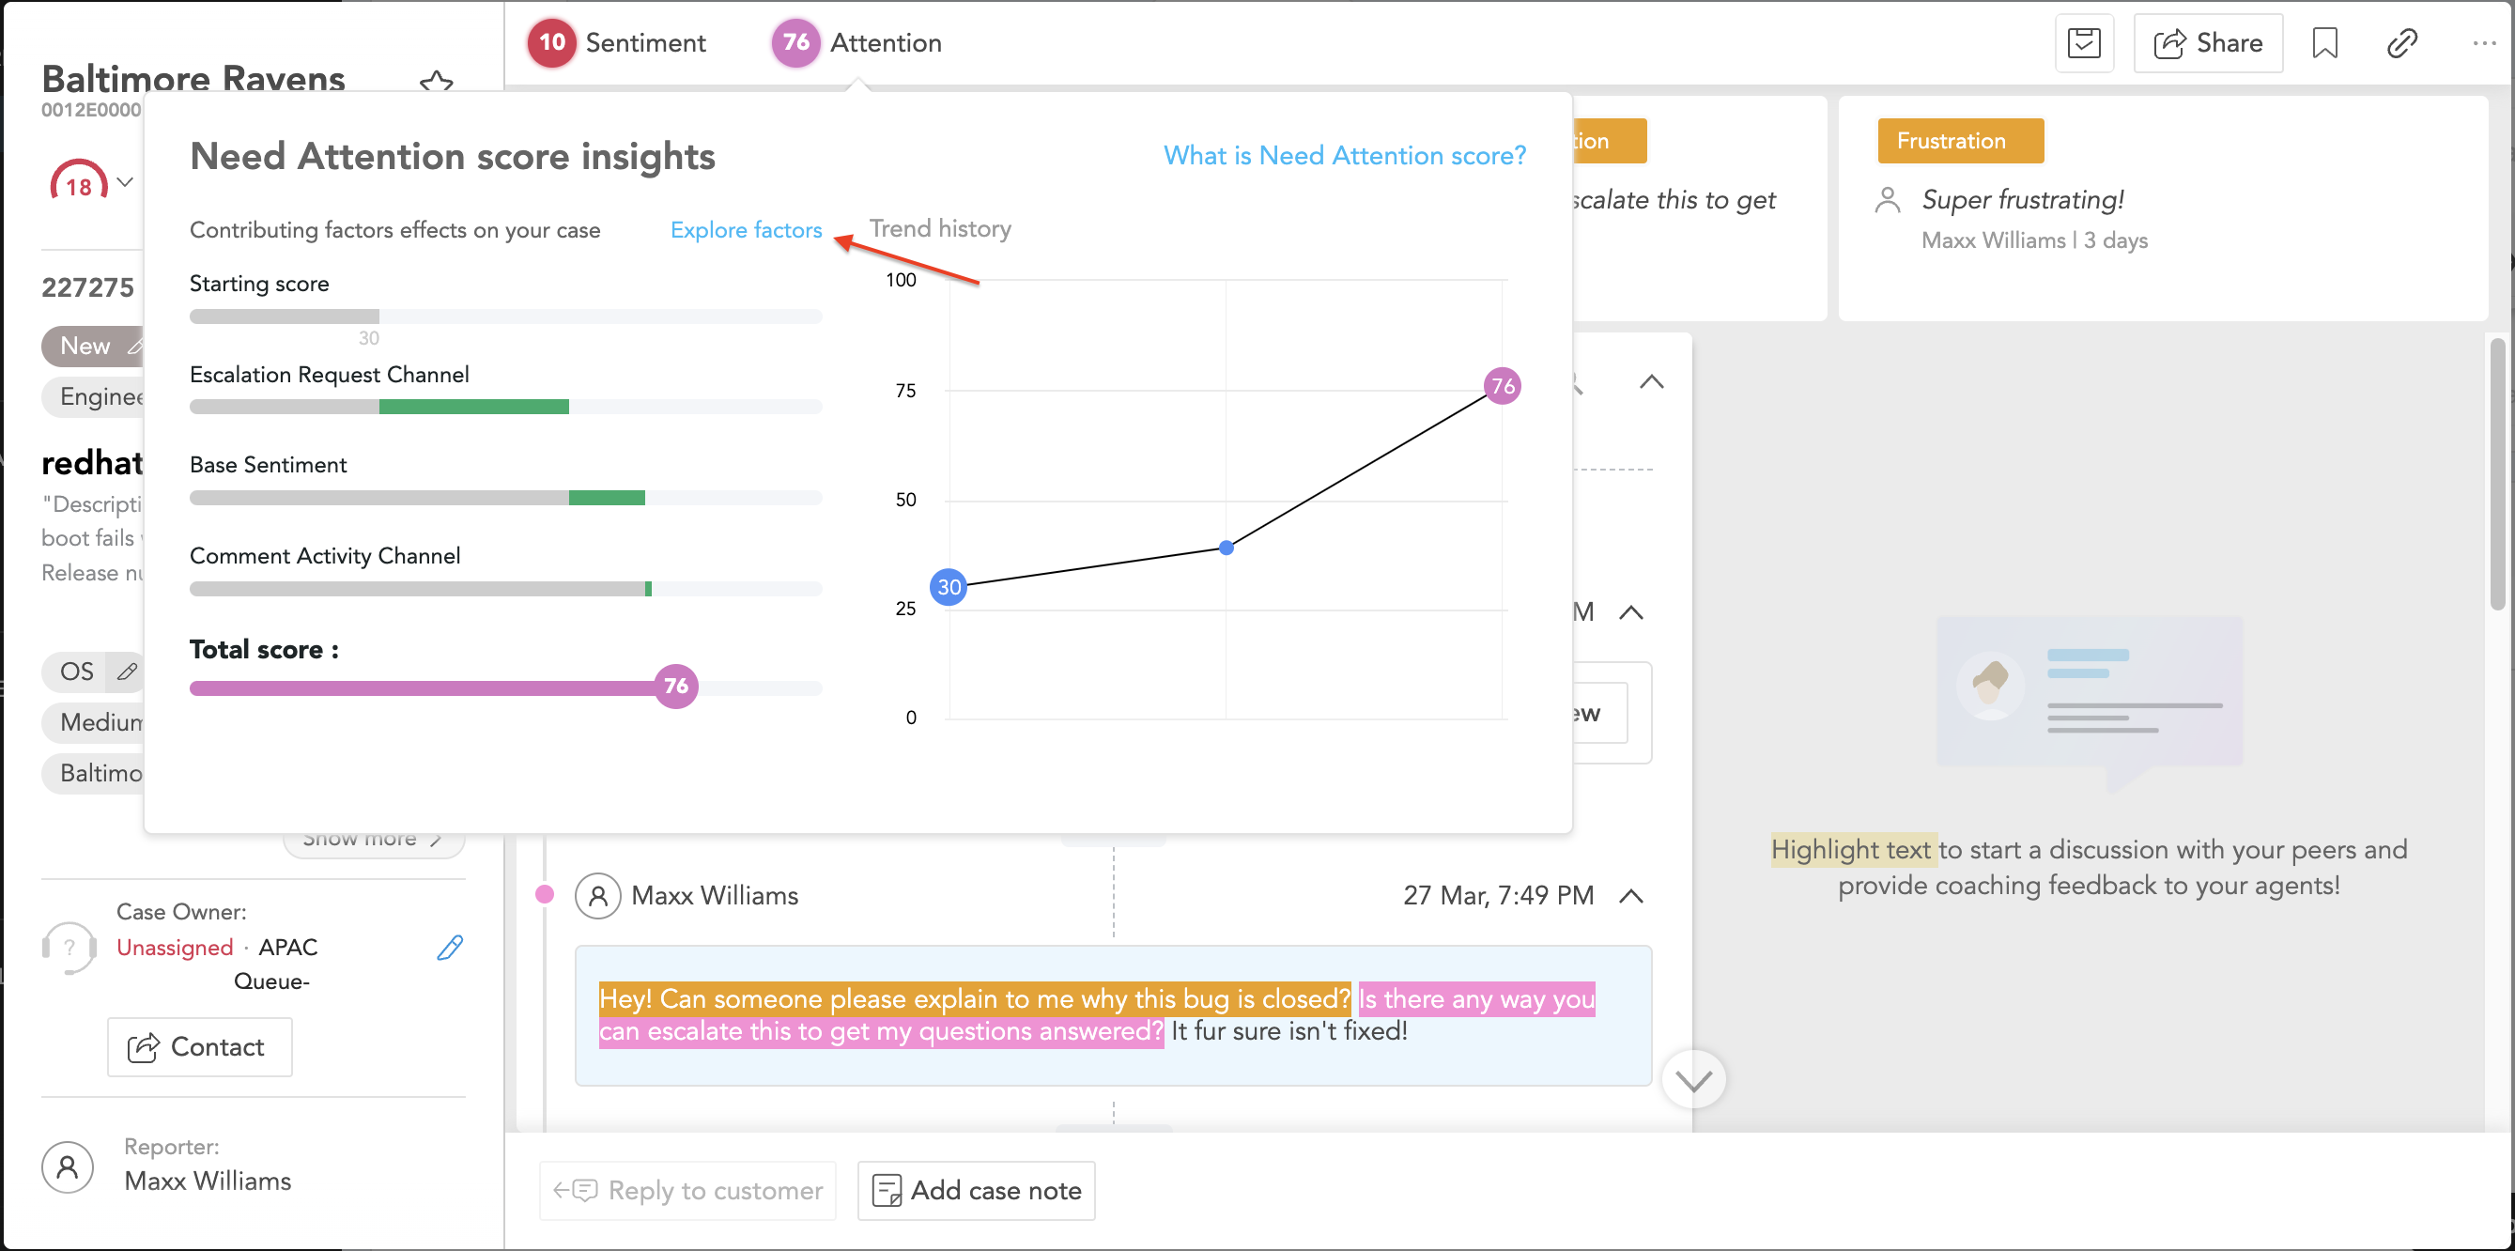The width and height of the screenshot is (2515, 1251).
Task: Open the three-dot more options menu
Action: [2484, 43]
